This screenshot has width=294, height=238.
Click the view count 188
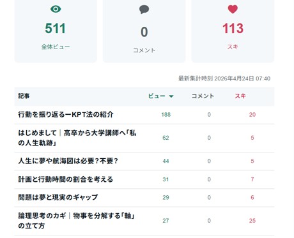tap(166, 115)
